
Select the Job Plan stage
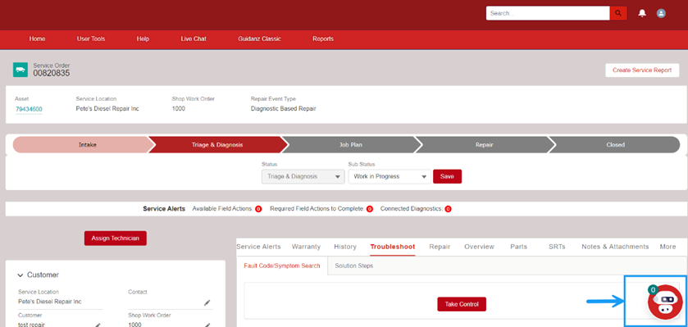click(351, 145)
